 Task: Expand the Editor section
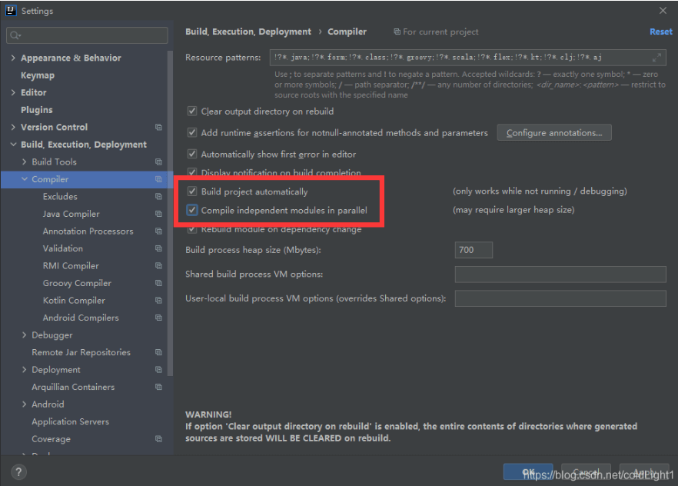(x=13, y=92)
